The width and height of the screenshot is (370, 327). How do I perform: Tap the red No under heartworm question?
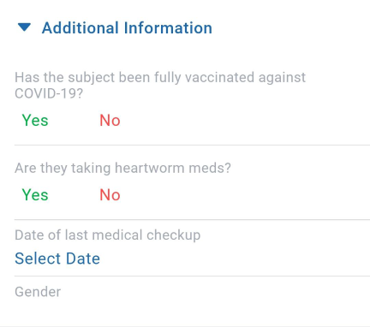point(110,195)
